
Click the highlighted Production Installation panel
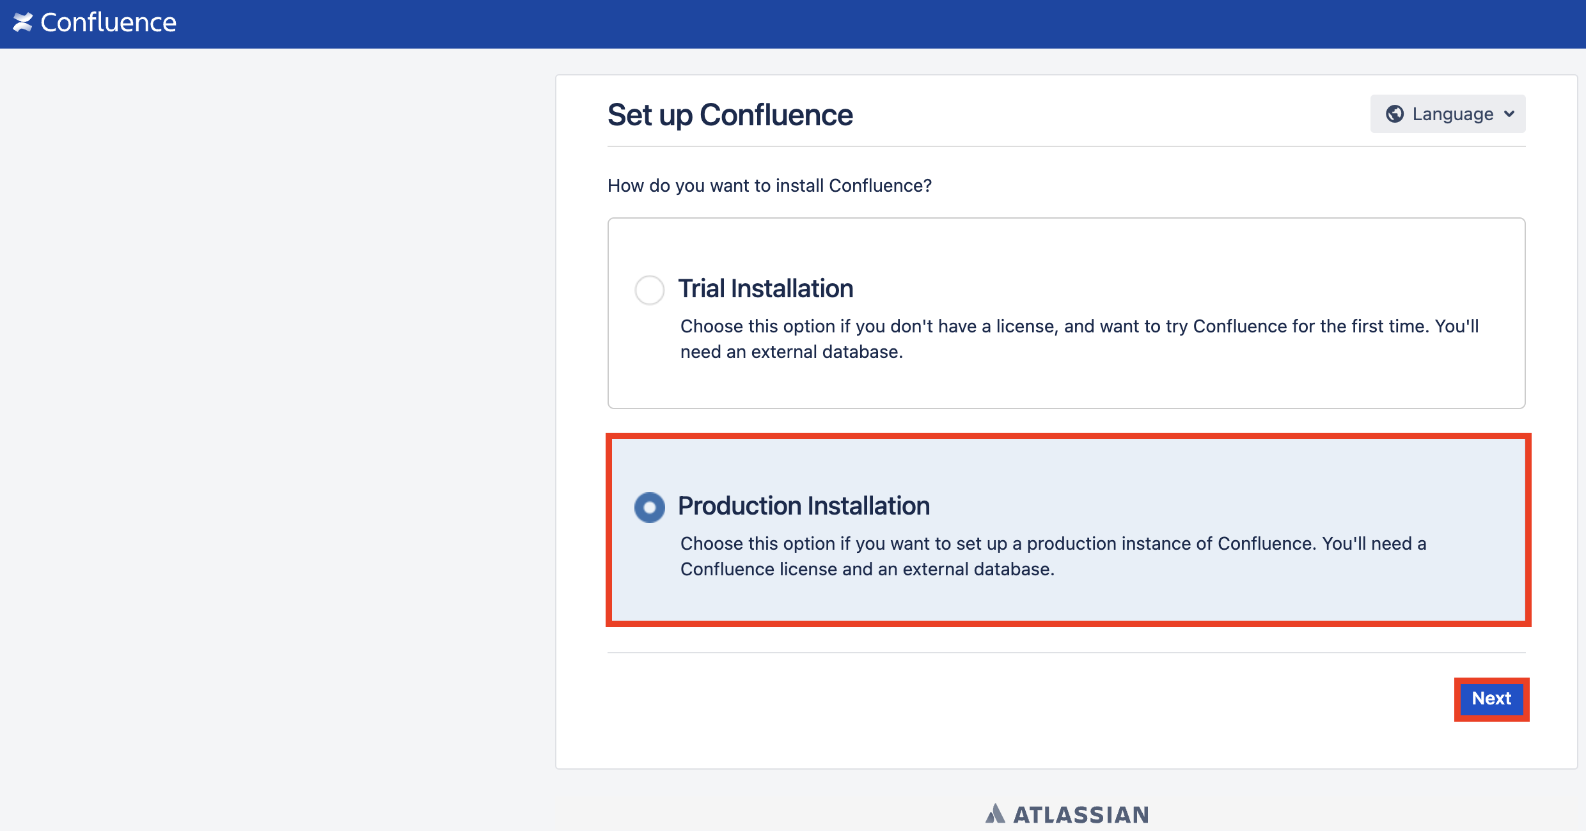pos(1068,531)
